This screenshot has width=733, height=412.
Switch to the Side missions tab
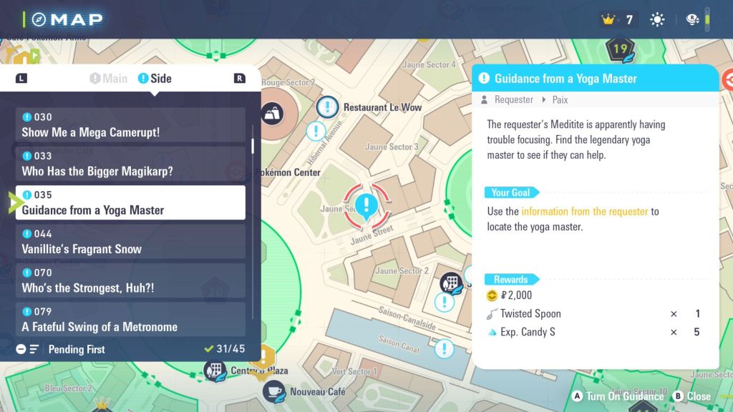155,79
